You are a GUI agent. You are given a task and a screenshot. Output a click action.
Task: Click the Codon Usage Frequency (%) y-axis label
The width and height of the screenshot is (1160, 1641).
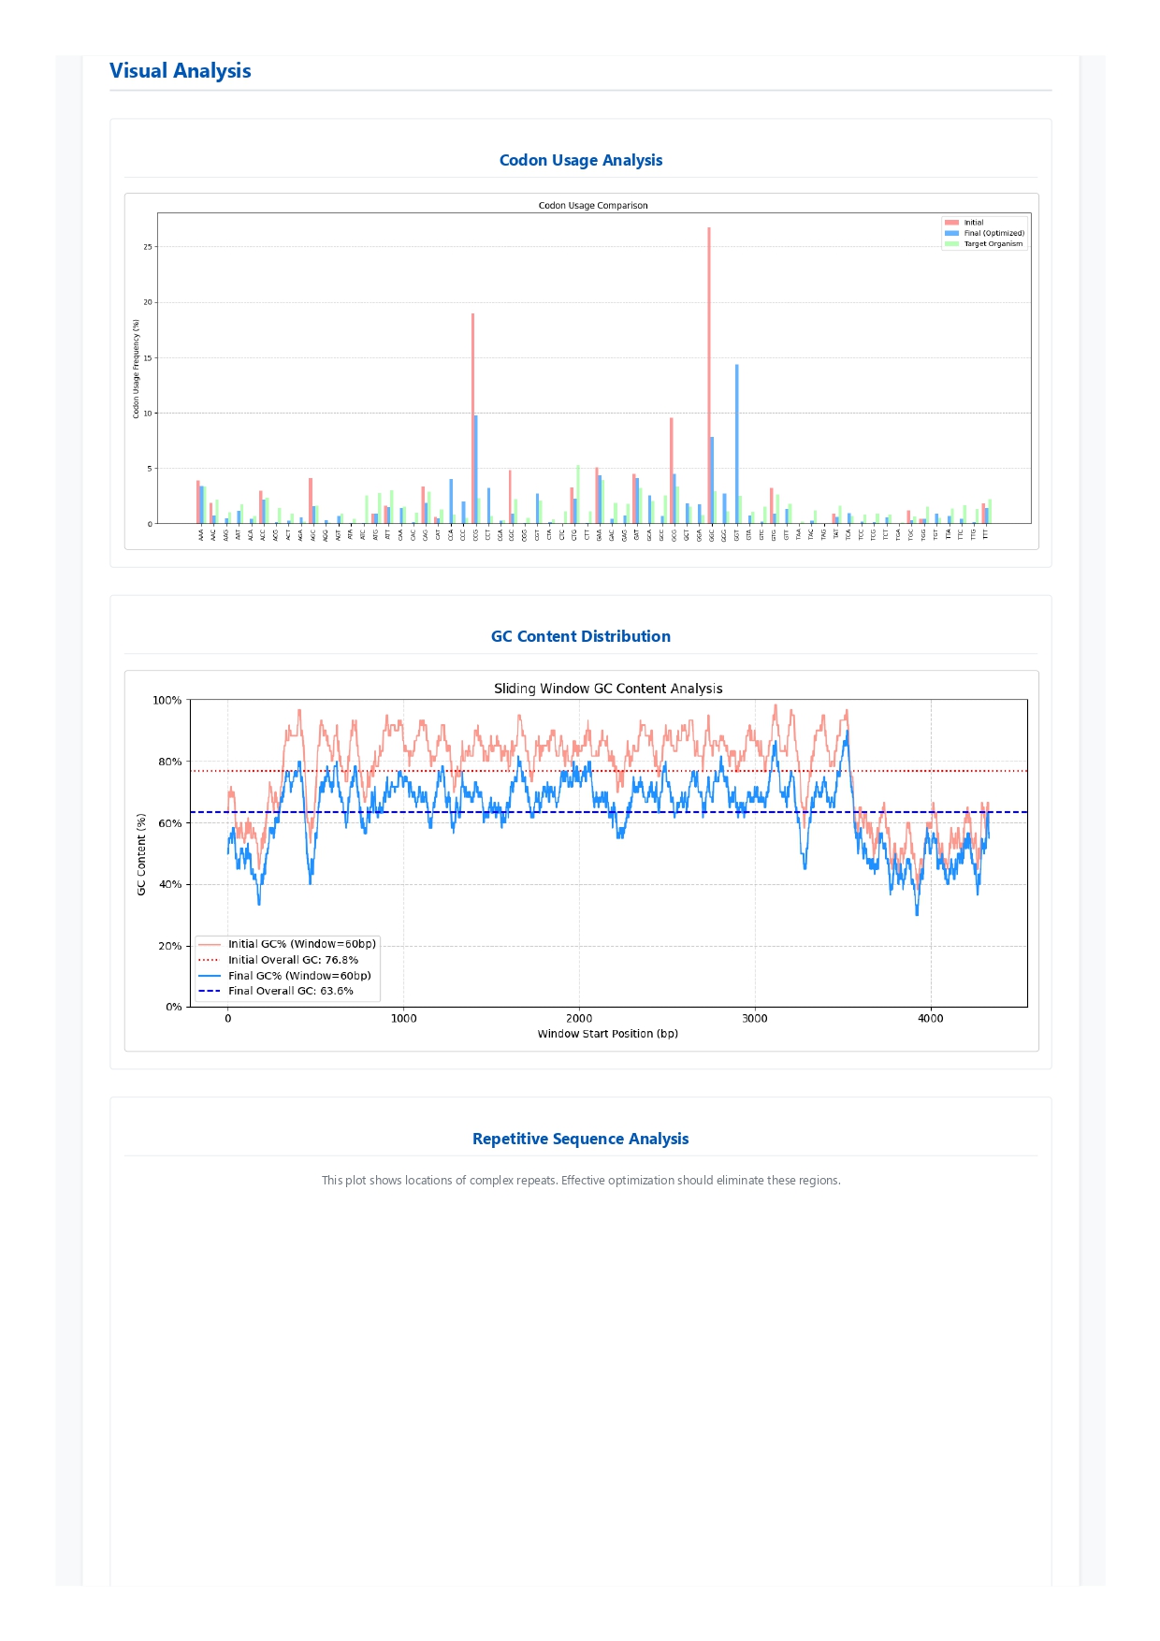(x=136, y=369)
